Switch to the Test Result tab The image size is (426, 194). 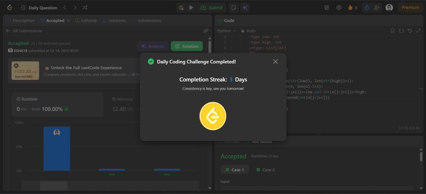258,141
